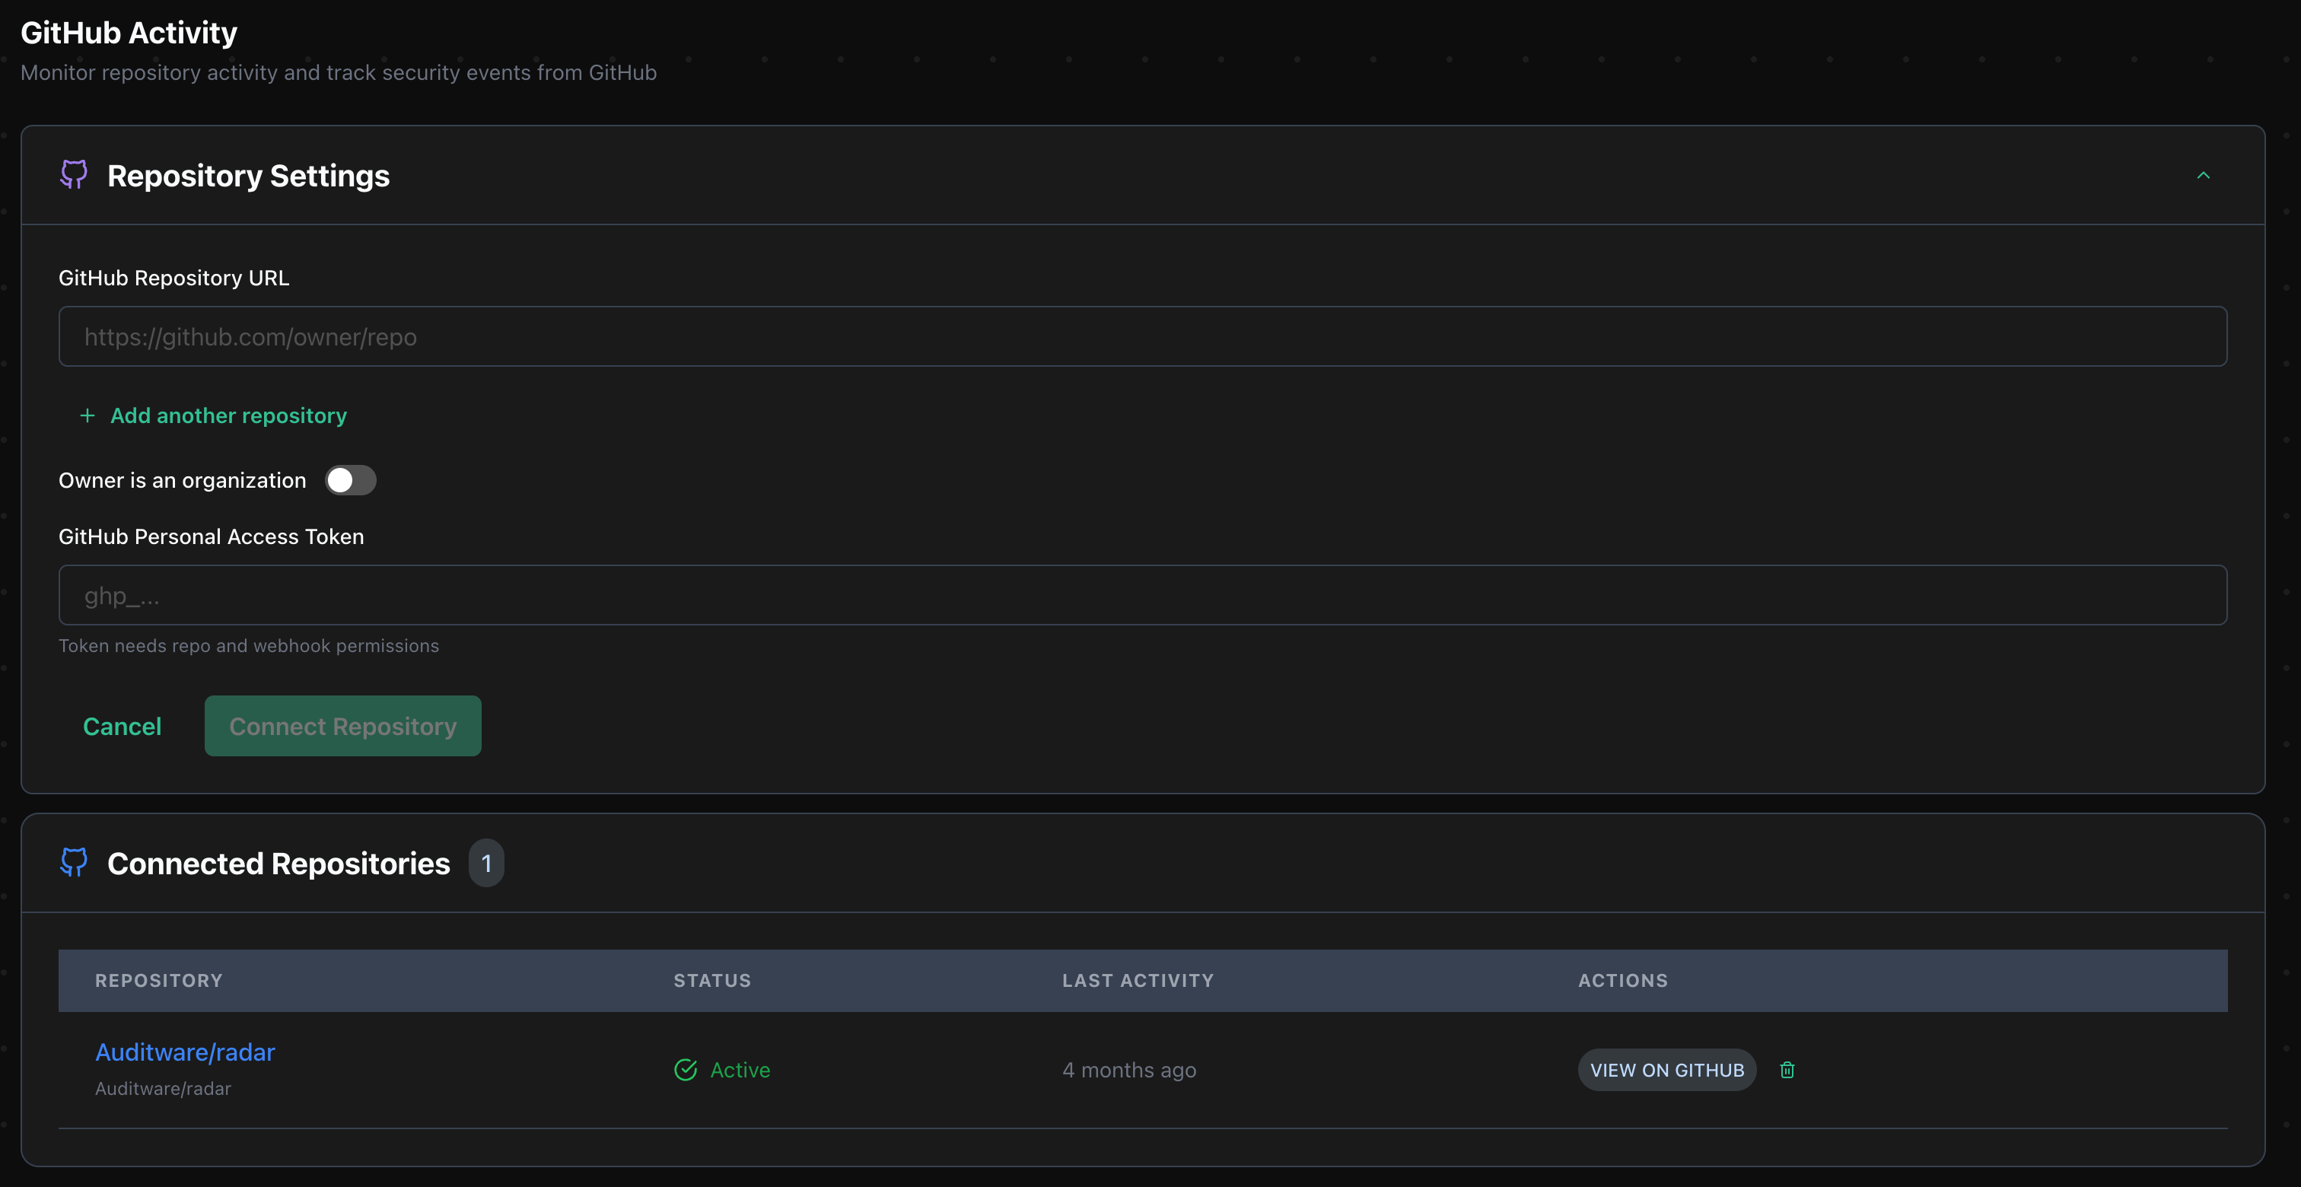Click the plus icon for adding repository
Image resolution: width=2301 pixels, height=1187 pixels.
tap(87, 416)
